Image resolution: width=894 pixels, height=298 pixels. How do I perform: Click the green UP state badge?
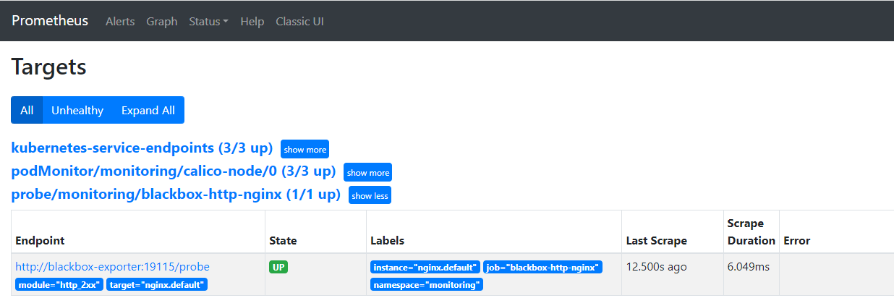[x=278, y=268]
